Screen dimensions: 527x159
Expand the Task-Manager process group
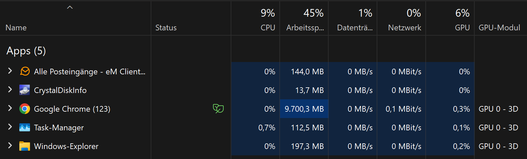click(10, 127)
